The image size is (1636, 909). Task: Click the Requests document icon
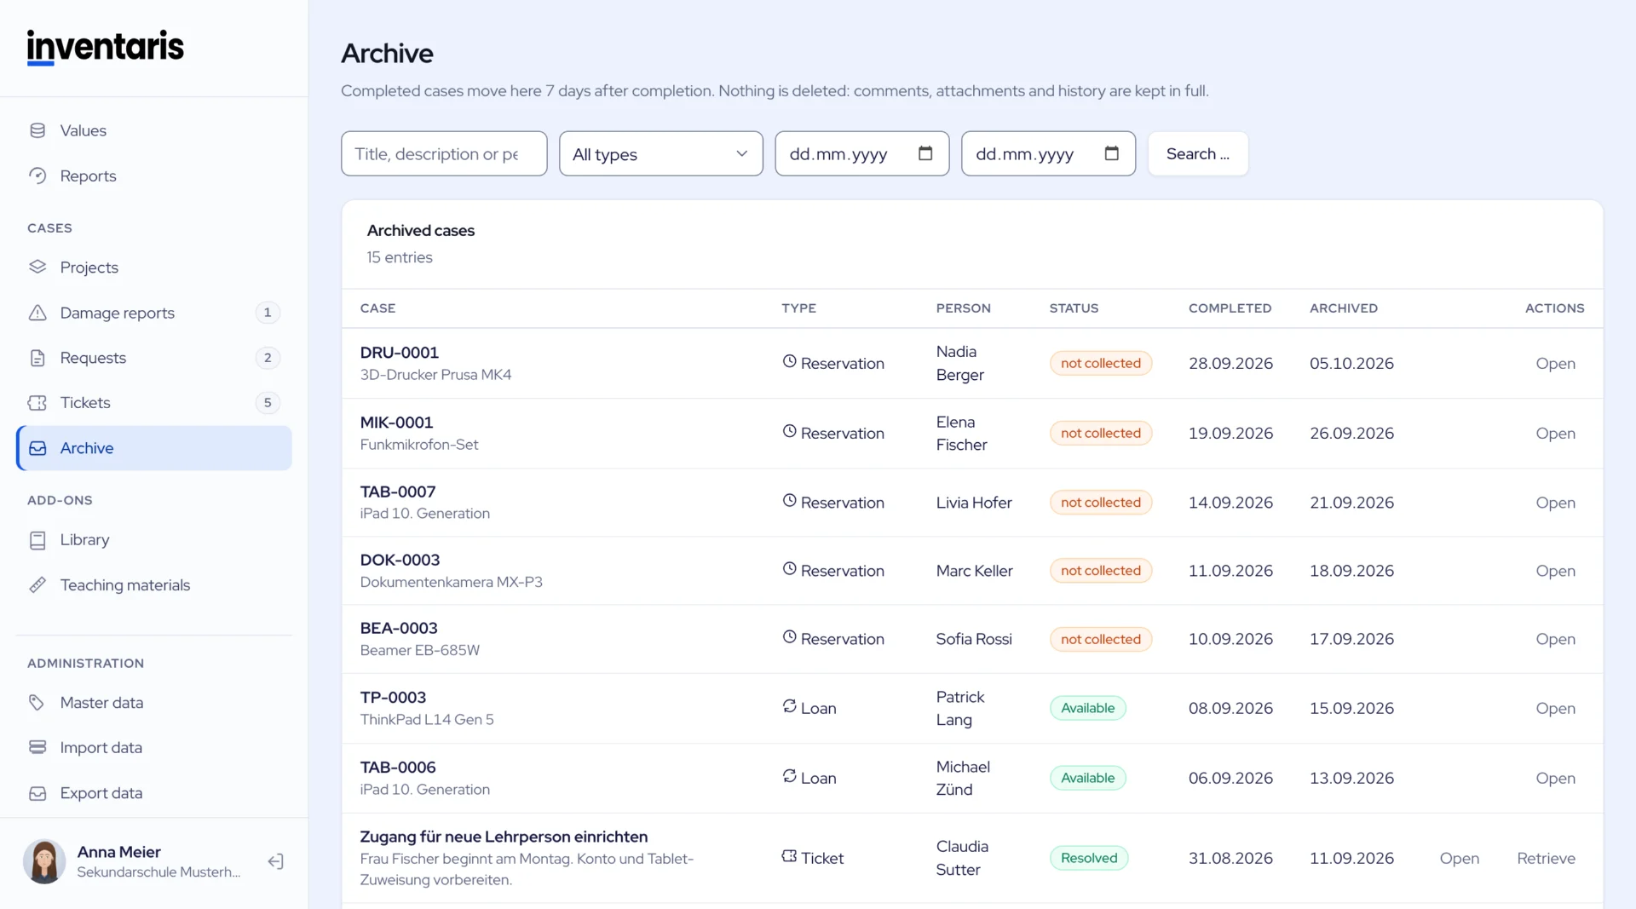(x=37, y=358)
